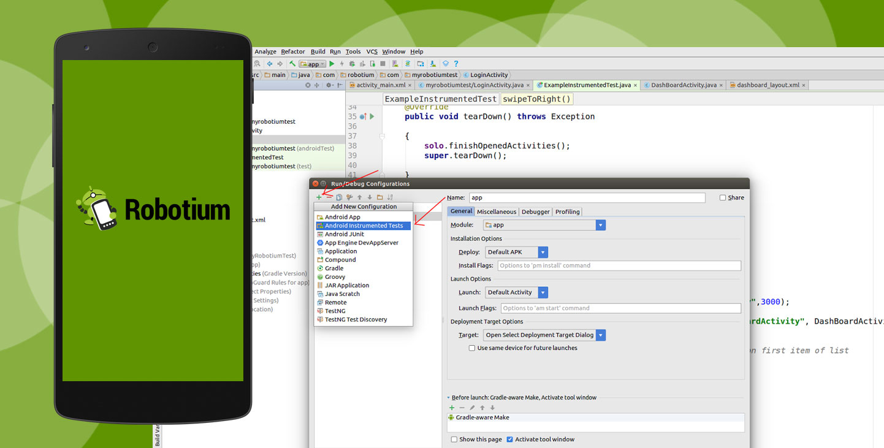Click the Make Project hammer icon
The image size is (884, 448).
coord(292,64)
